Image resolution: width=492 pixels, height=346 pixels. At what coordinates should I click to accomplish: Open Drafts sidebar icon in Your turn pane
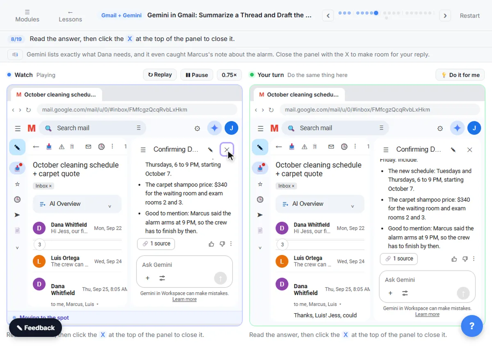(x=260, y=230)
